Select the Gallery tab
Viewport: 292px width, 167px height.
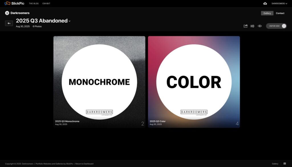[267, 13]
